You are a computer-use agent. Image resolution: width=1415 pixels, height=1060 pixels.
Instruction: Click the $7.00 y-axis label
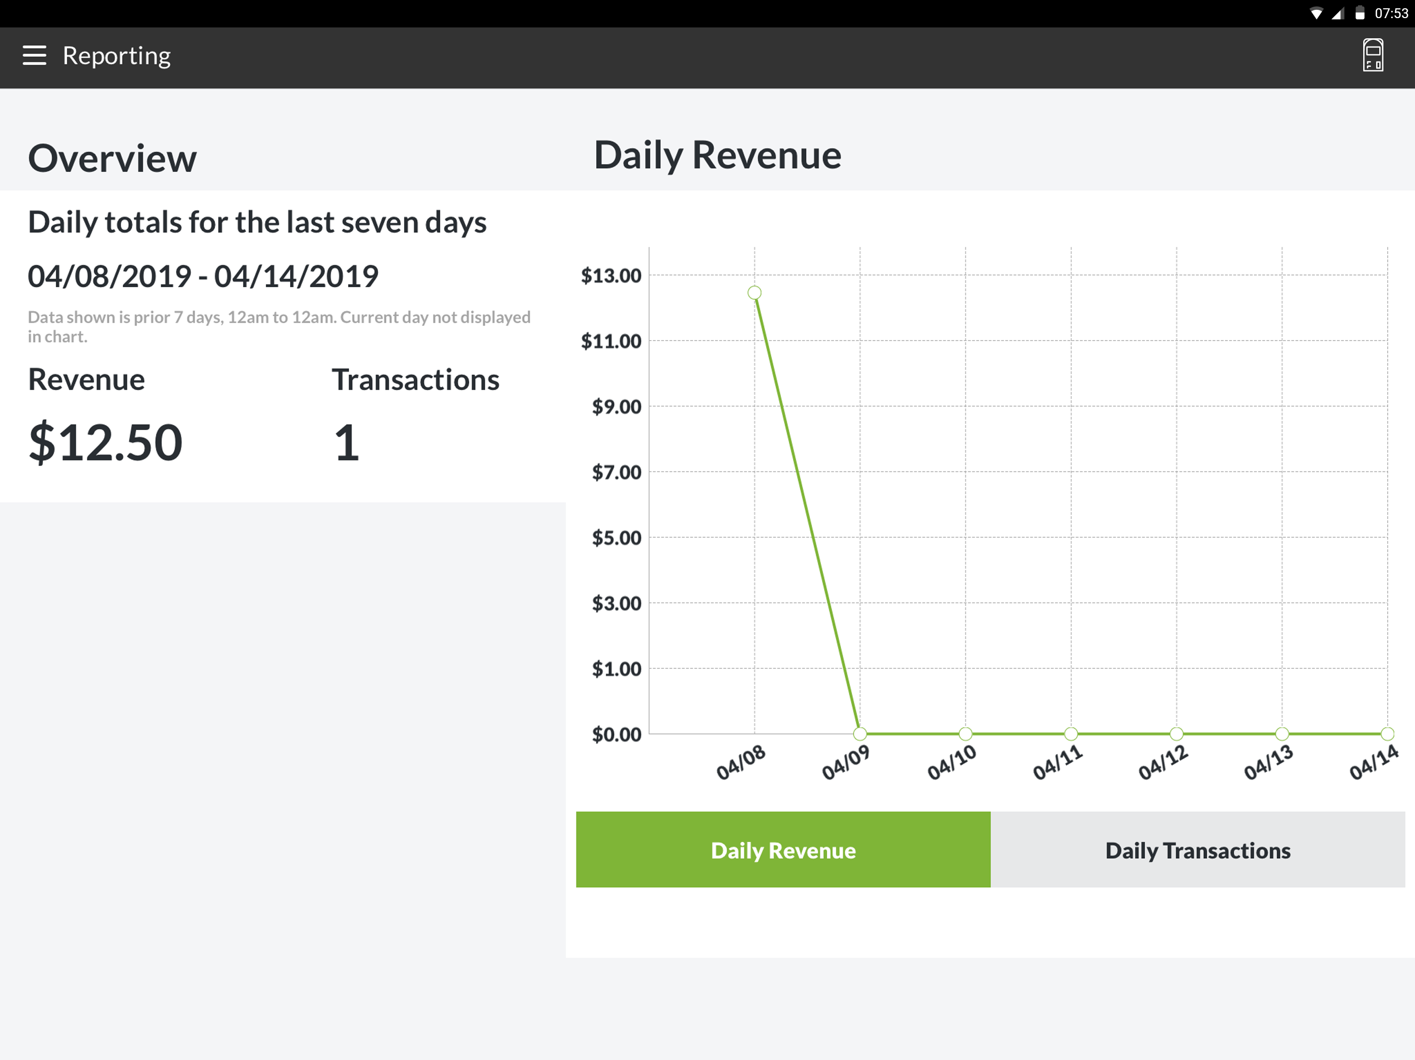[x=617, y=472]
